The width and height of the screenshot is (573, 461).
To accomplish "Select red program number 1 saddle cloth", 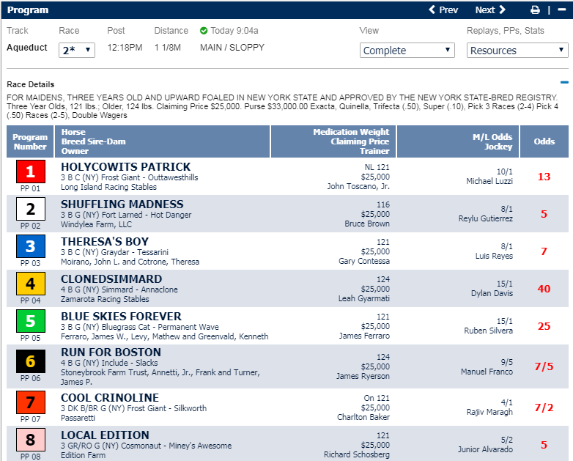I will (31, 172).
